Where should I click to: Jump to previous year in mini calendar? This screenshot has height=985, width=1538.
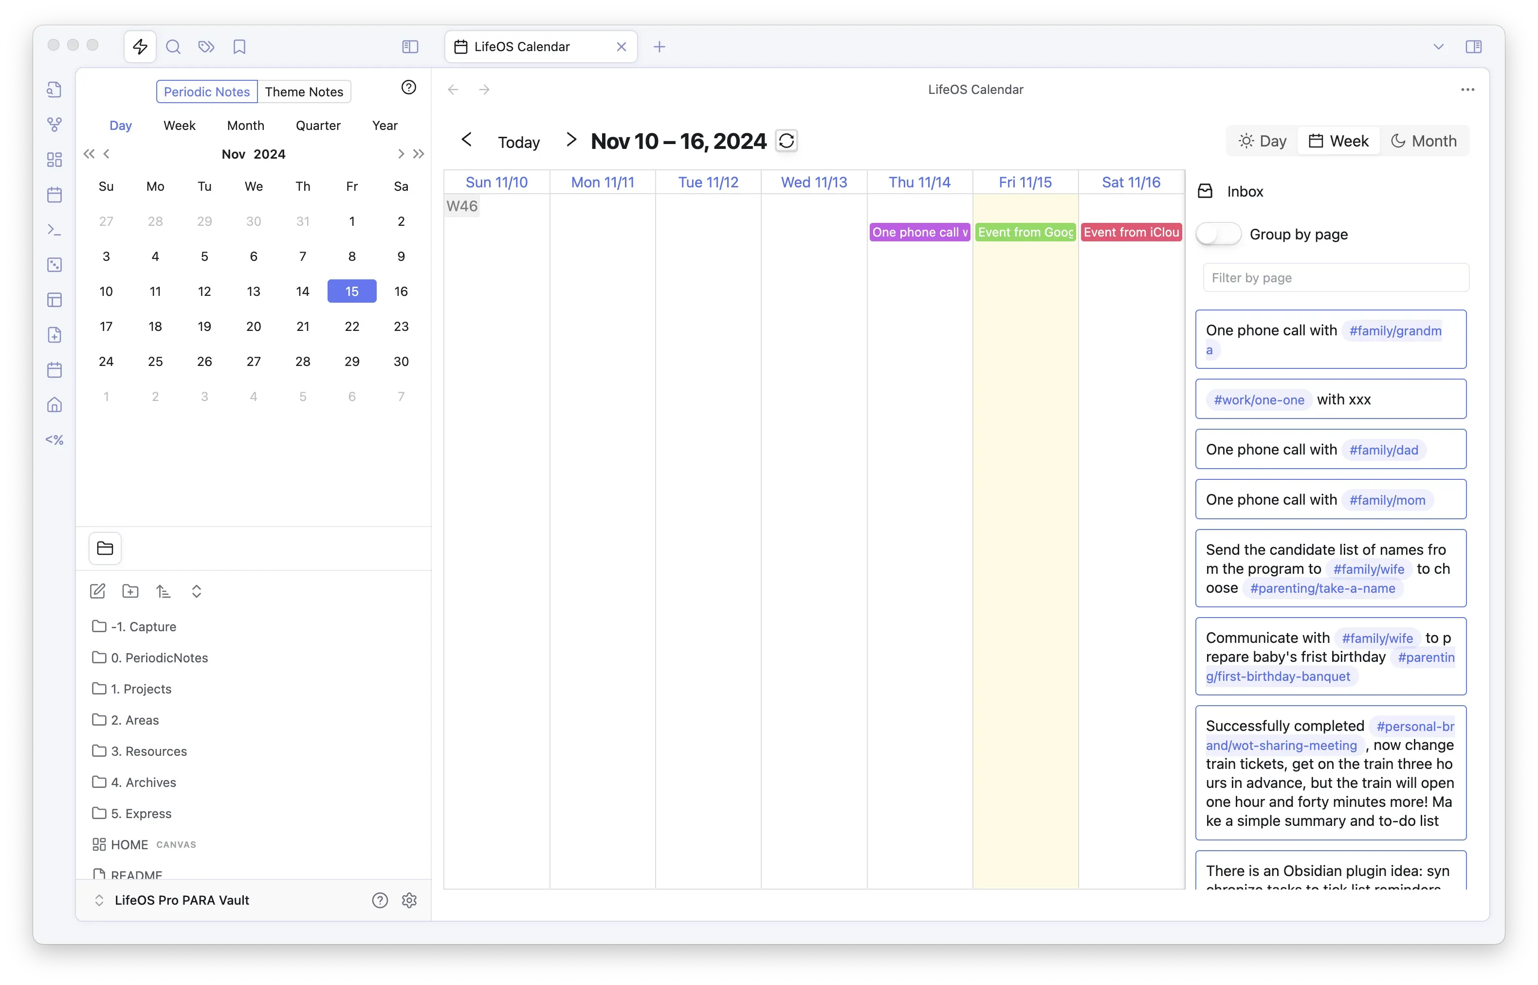pyautogui.click(x=89, y=154)
